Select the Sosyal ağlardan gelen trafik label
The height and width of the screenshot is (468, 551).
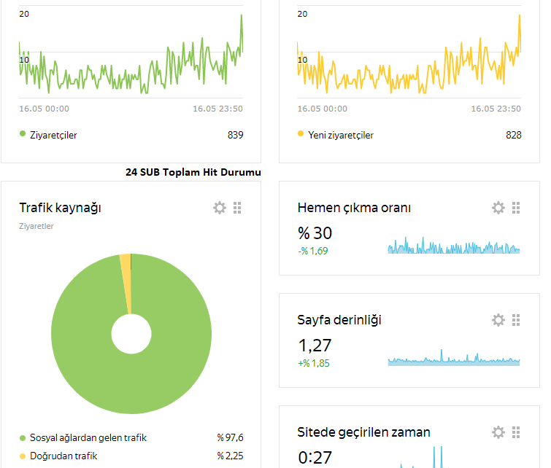(x=88, y=438)
